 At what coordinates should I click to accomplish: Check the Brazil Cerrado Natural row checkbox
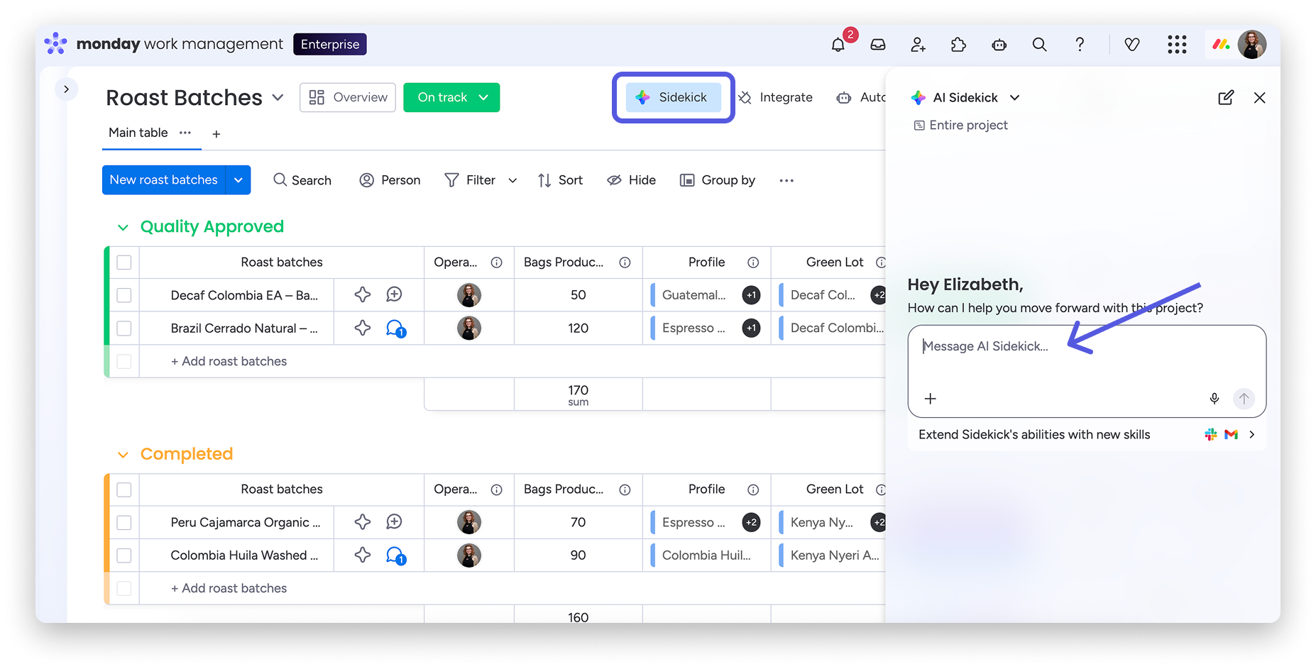[124, 328]
